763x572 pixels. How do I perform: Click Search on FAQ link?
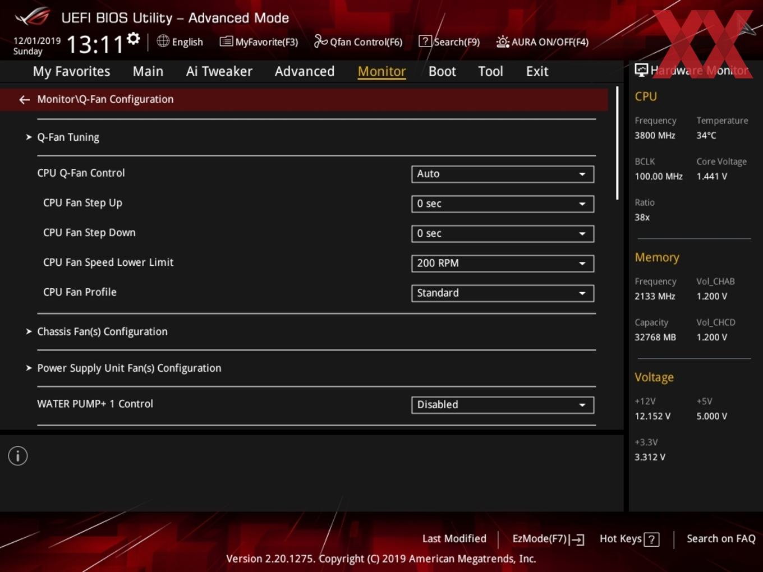click(x=721, y=539)
